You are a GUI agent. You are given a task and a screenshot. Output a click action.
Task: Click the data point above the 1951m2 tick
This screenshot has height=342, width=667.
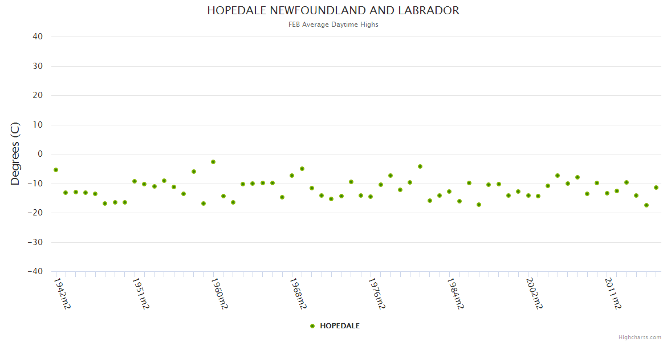pyautogui.click(x=135, y=181)
